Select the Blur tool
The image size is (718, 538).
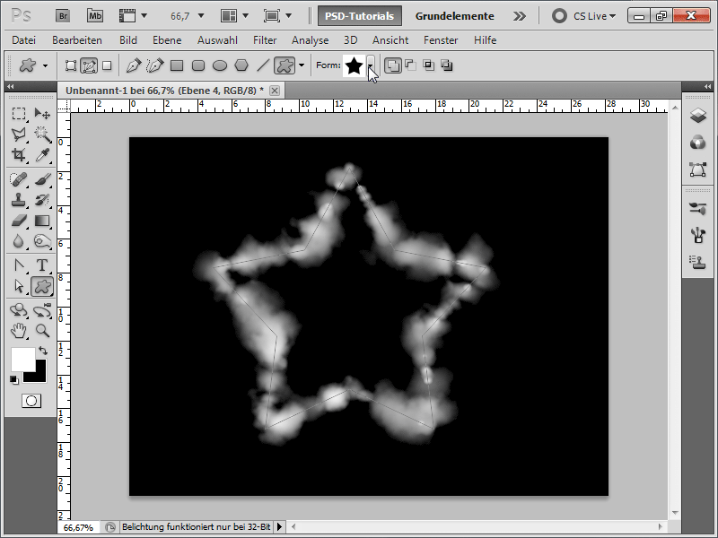[x=19, y=241]
